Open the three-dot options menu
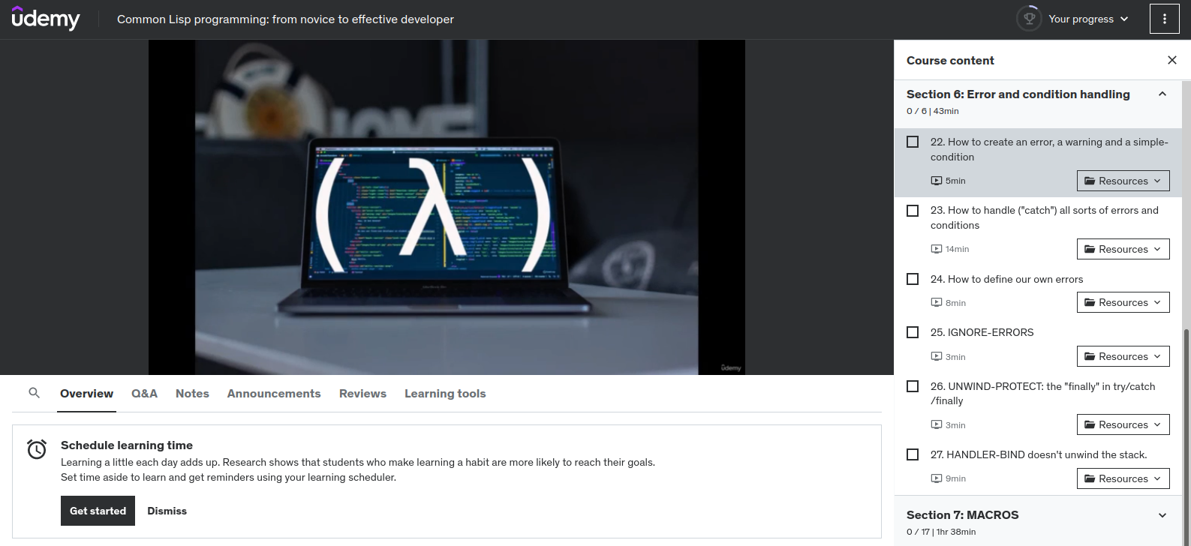 click(1164, 19)
